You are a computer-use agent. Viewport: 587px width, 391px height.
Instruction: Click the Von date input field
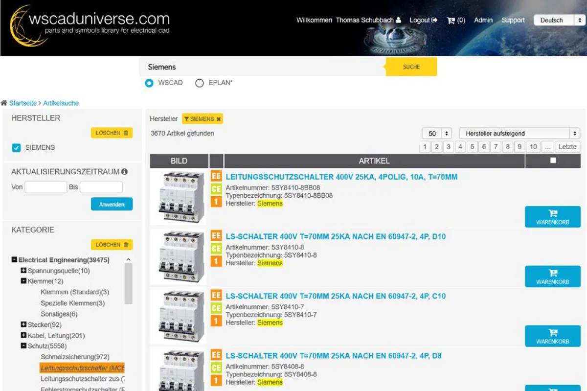[x=45, y=187]
